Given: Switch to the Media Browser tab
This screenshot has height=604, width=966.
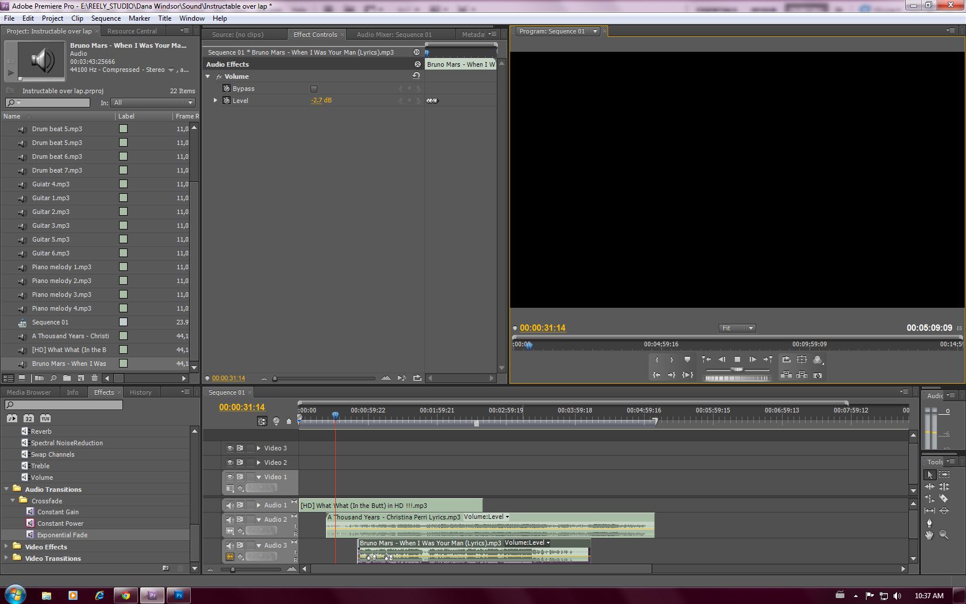Looking at the screenshot, I should 29,392.
